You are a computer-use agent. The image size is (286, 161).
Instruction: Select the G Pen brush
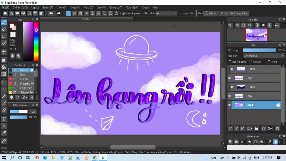click(21, 79)
